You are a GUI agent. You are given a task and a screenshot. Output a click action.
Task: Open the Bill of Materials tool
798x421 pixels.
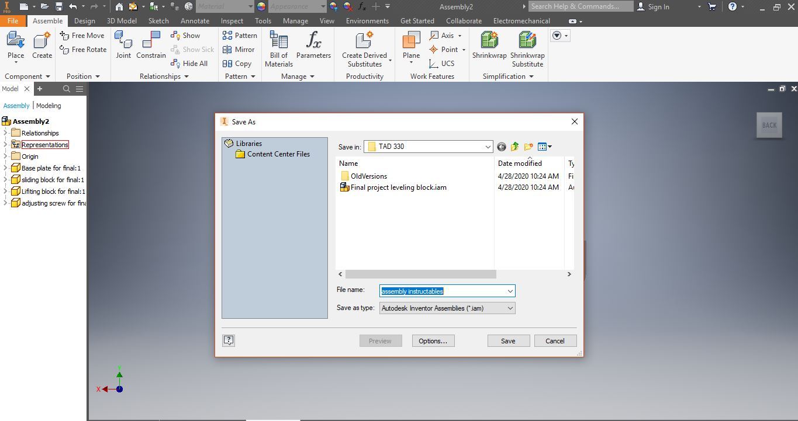pos(279,49)
